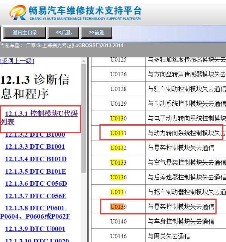Click the Chang Yi platform logo icon

click(x=18, y=12)
